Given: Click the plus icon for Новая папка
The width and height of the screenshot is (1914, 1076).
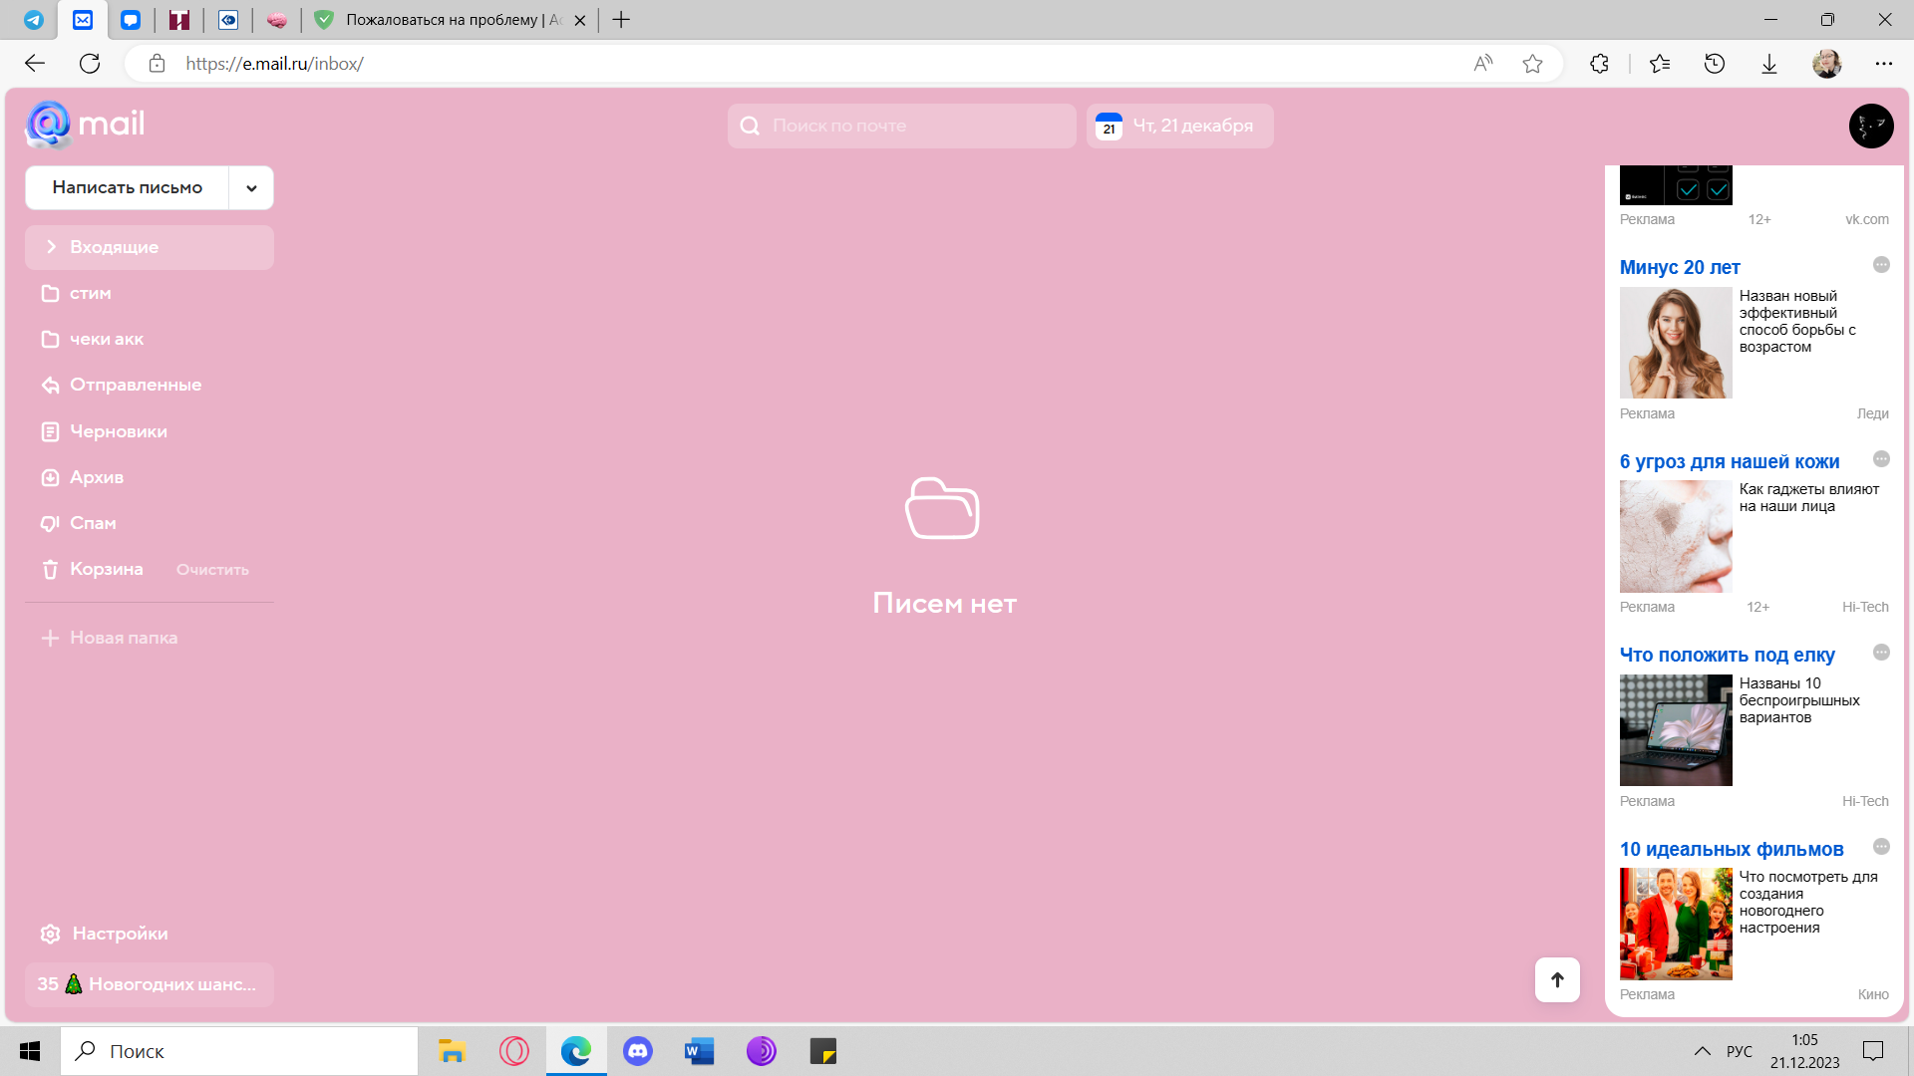Looking at the screenshot, I should (x=50, y=638).
